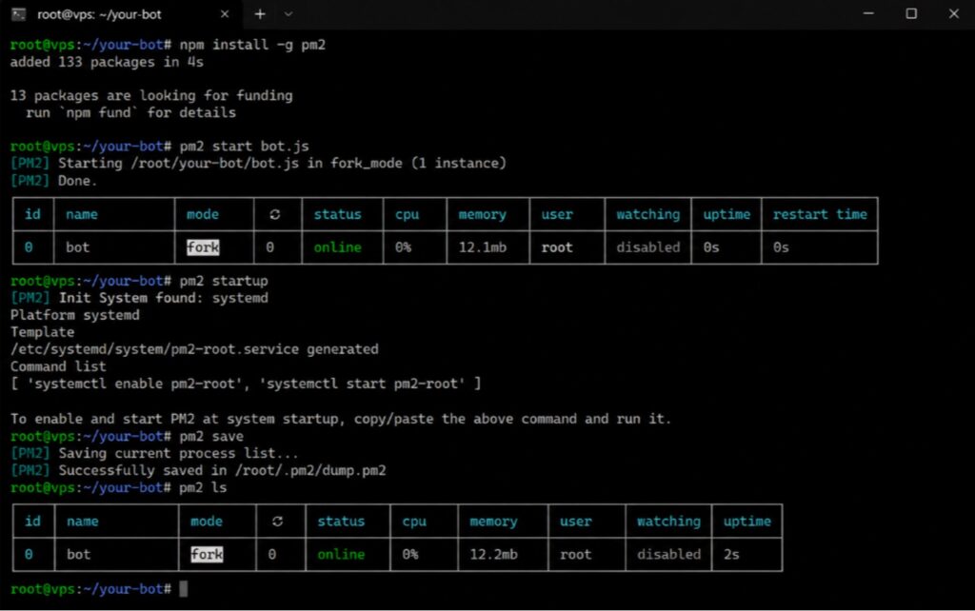Click the '12.2mb' memory value
The image size is (975, 611).
point(493,555)
